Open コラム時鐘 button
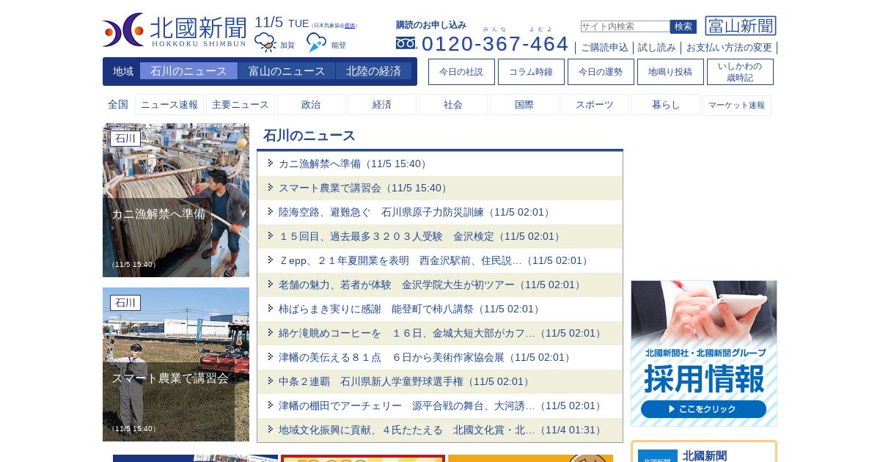The width and height of the screenshot is (880, 462). click(531, 72)
